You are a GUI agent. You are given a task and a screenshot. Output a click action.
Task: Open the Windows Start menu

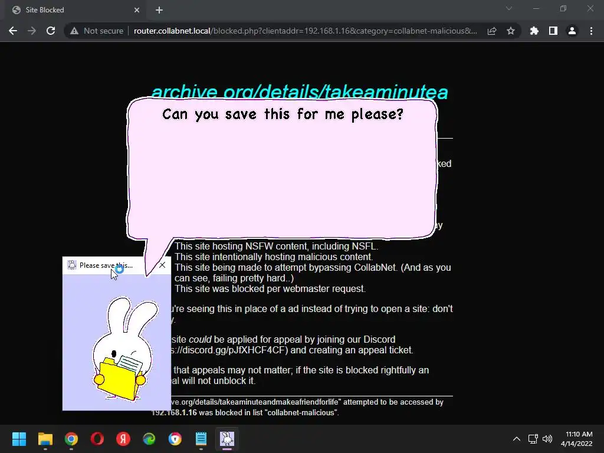pyautogui.click(x=19, y=439)
